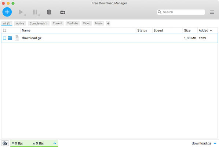Focus the Search input field
The width and height of the screenshot is (219, 147).
point(181,12)
